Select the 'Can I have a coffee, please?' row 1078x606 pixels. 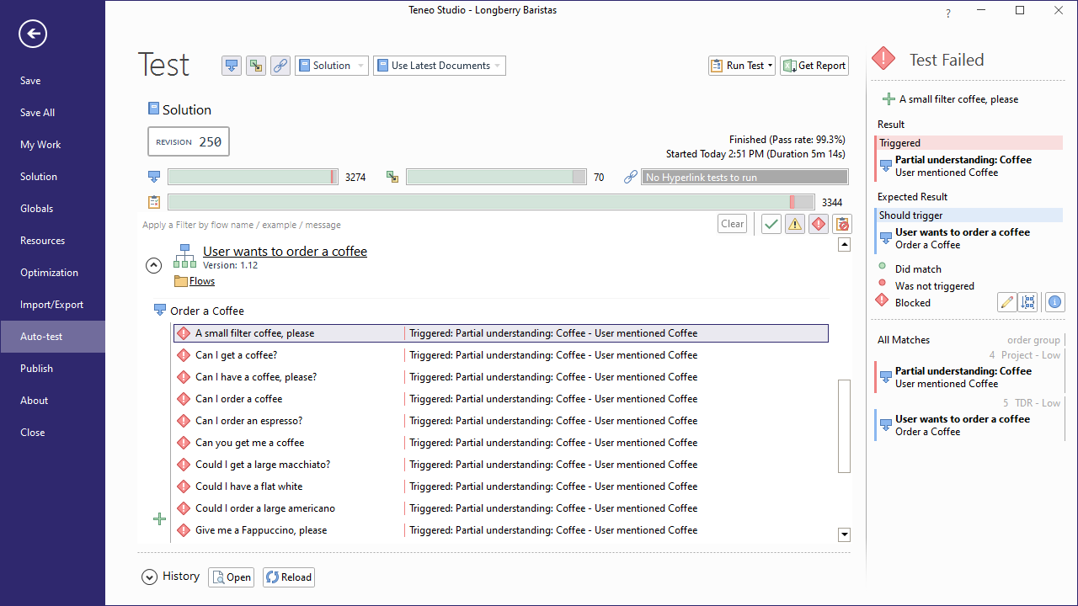point(501,377)
